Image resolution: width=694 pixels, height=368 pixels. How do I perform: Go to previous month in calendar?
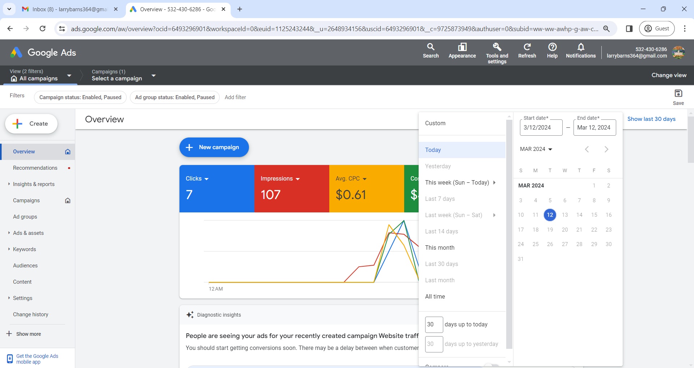587,149
